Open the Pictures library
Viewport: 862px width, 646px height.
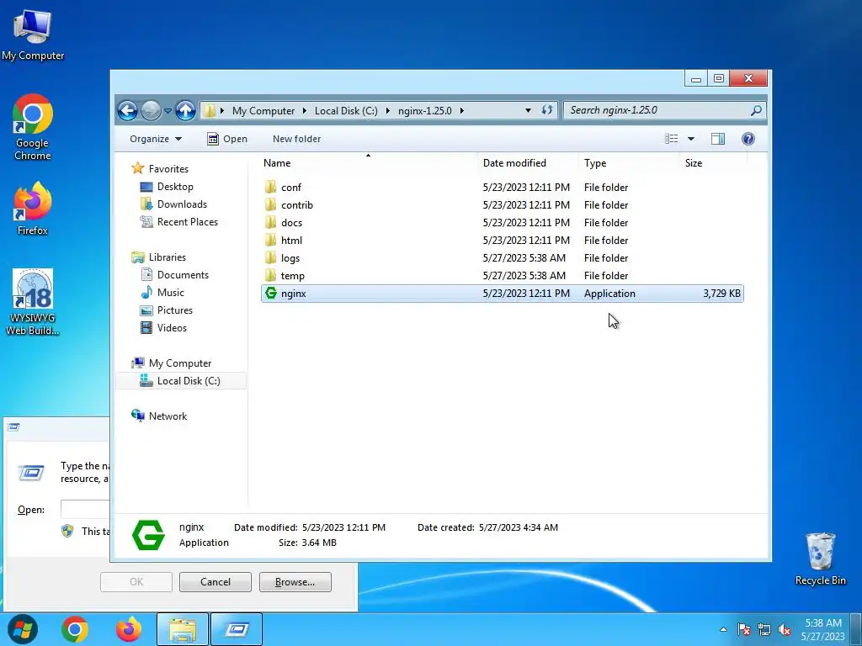click(x=168, y=310)
